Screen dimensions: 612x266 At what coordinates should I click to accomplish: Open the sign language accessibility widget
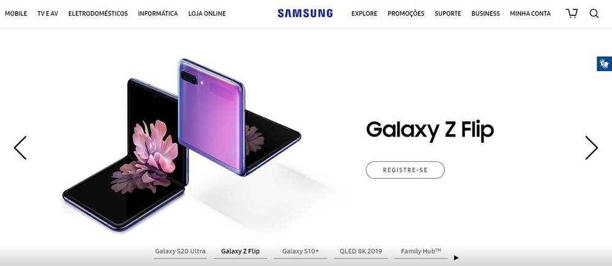pos(604,64)
